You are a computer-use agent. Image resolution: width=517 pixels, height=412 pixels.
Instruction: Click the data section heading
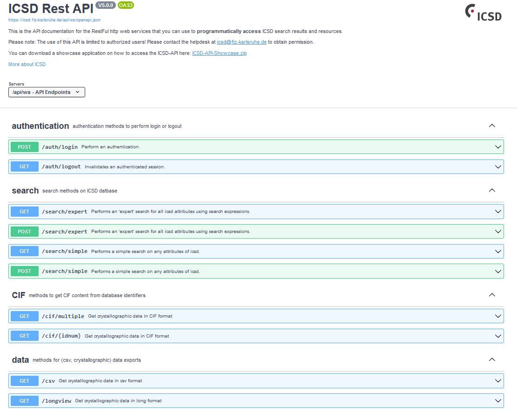tap(20, 359)
